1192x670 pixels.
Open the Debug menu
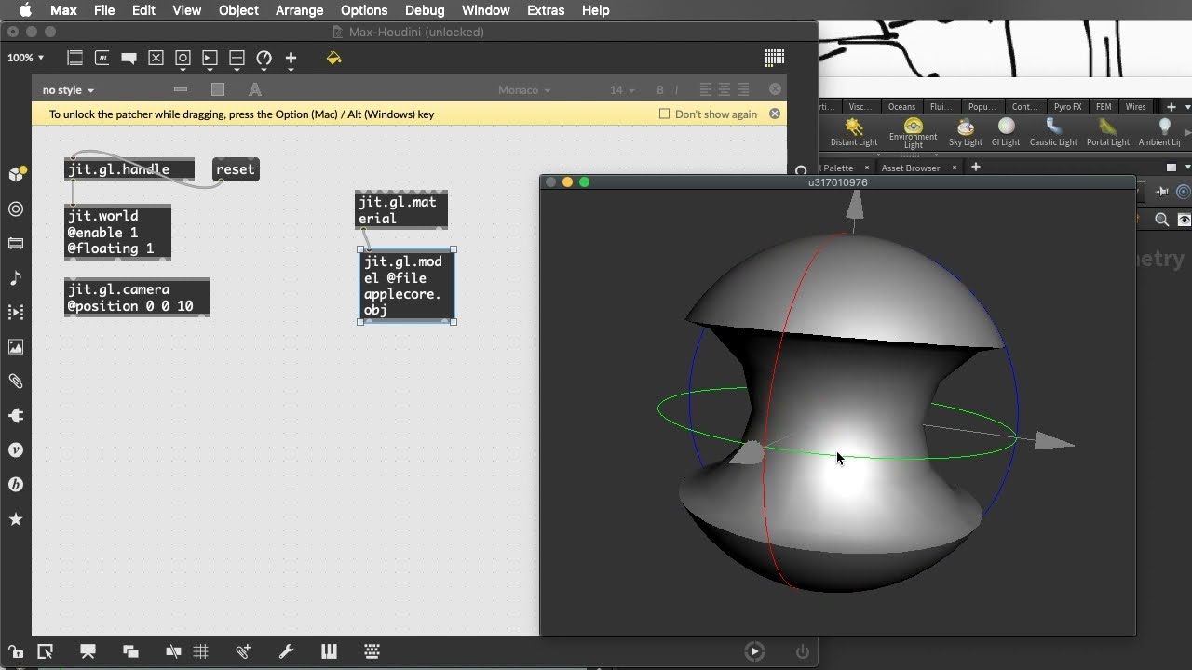(x=425, y=10)
